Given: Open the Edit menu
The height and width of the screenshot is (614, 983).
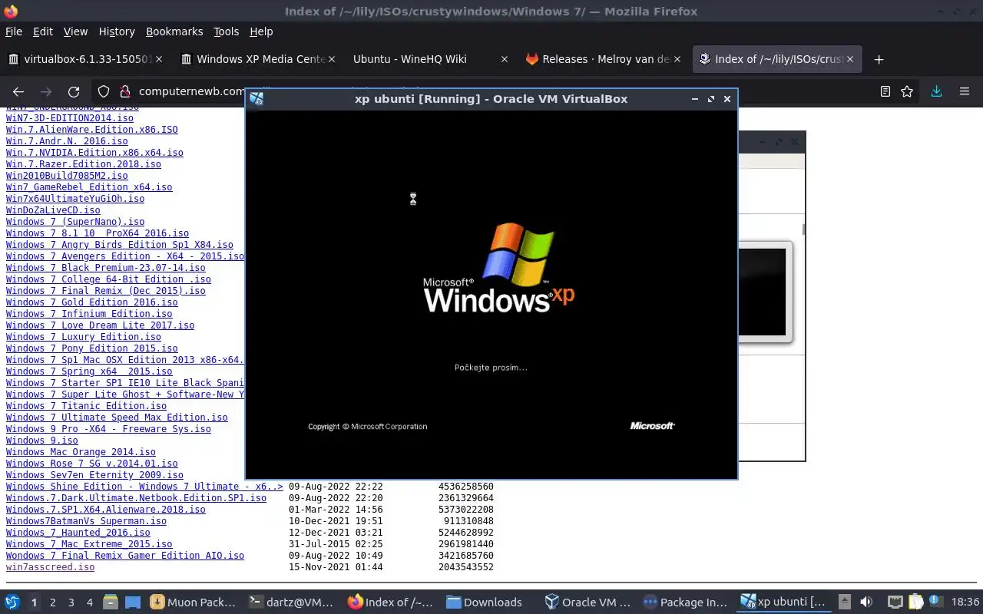Looking at the screenshot, I should 43,31.
